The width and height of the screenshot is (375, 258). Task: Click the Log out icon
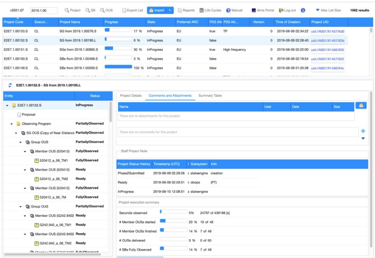[281, 10]
